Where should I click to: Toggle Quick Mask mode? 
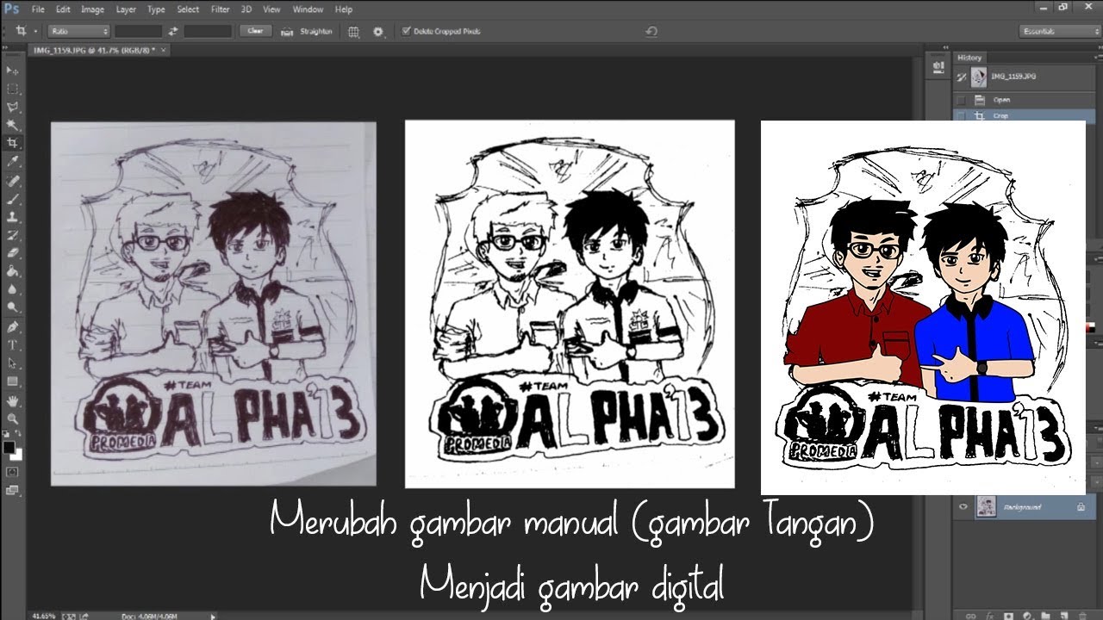point(12,473)
